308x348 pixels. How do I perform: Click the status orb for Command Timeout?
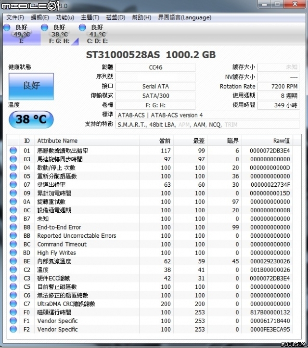13,244
